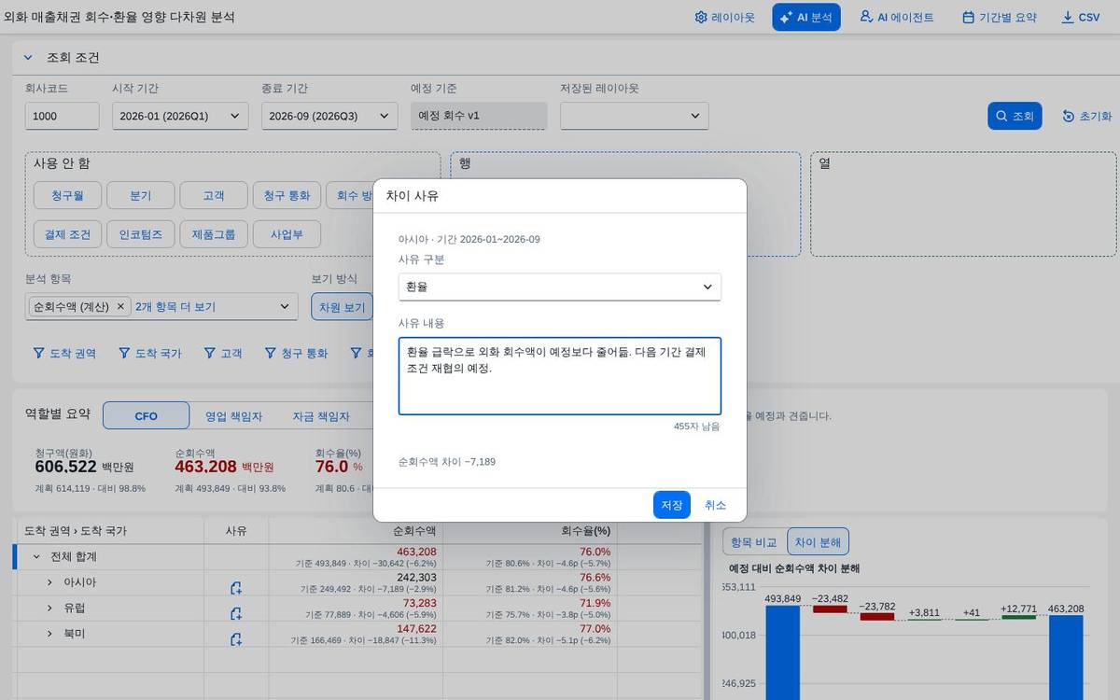Viewport: 1120px width, 700px height.
Task: Select the 결제 조건 dimension chip
Action: [67, 234]
